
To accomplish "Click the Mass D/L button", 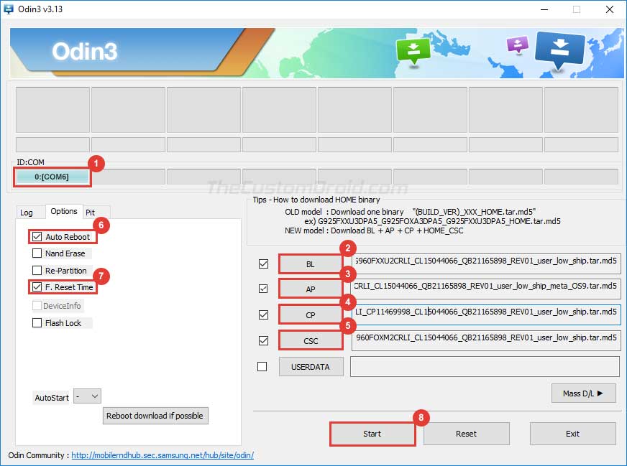I will 583,393.
